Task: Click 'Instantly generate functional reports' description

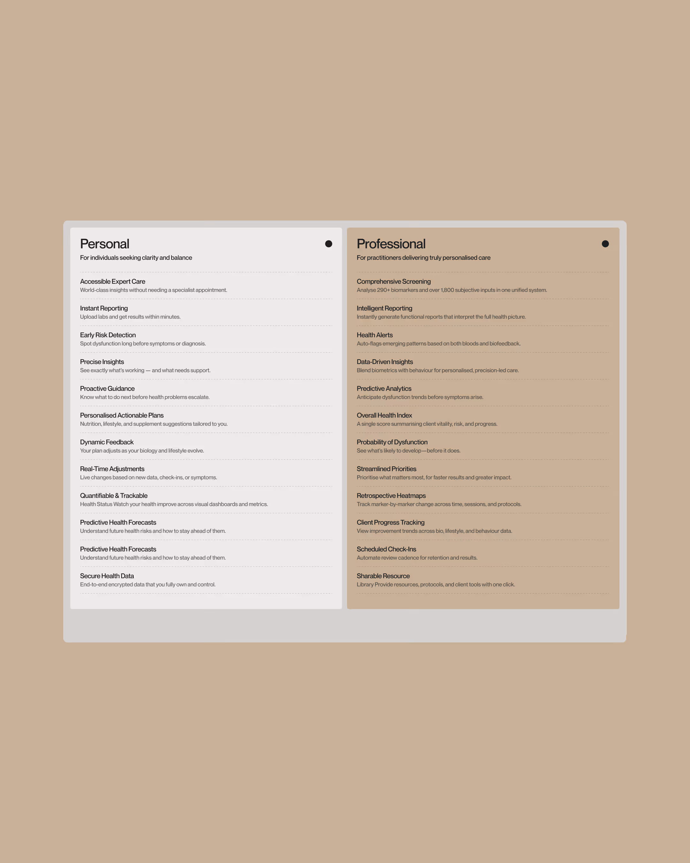Action: point(441,317)
